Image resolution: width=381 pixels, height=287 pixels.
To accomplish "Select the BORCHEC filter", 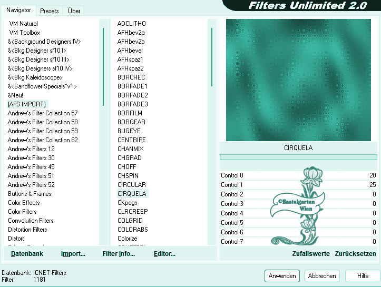I will click(131, 77).
